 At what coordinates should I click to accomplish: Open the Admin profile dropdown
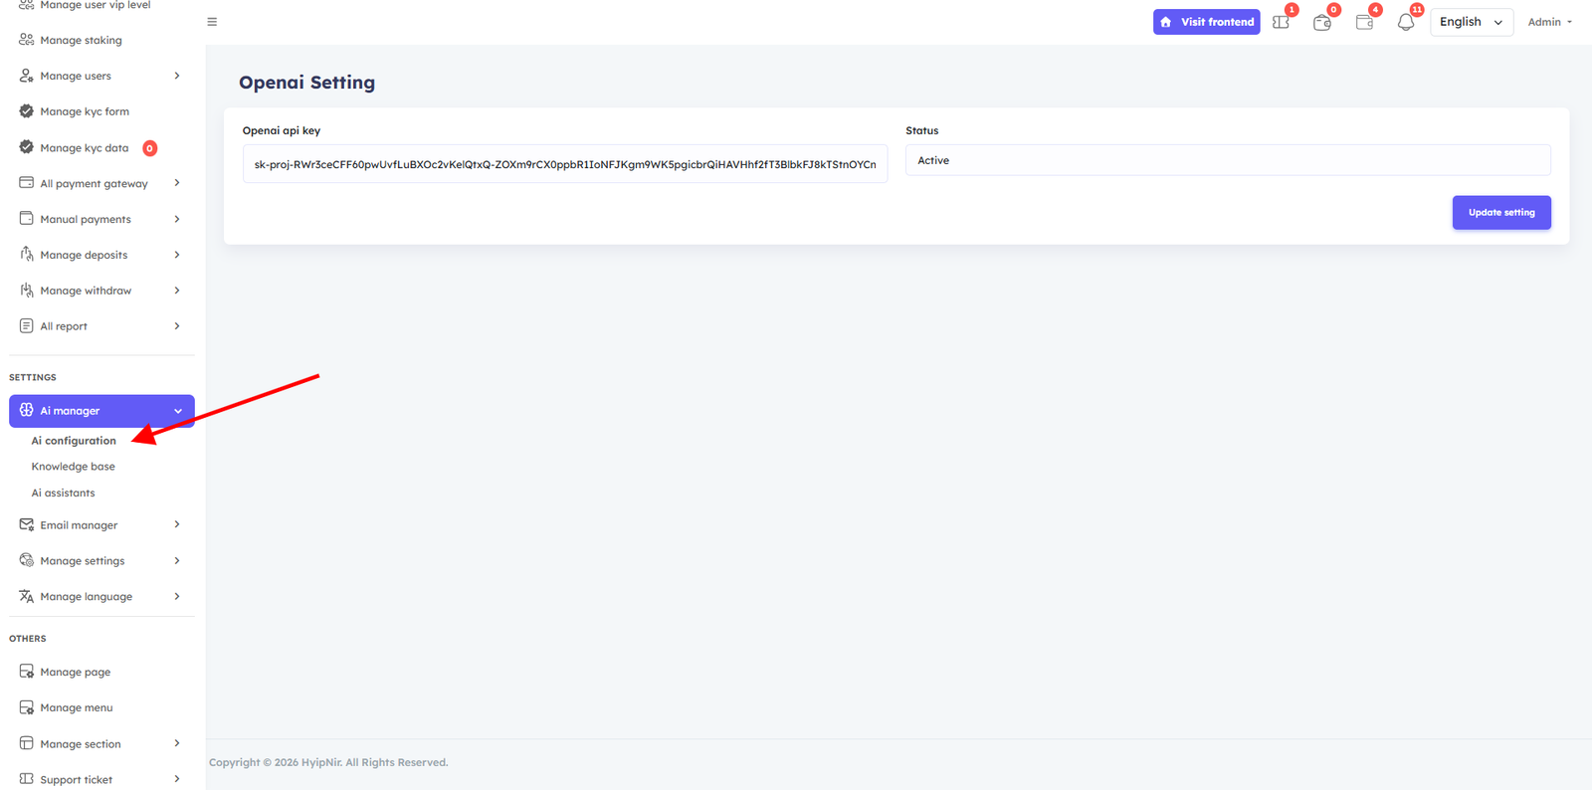pyautogui.click(x=1549, y=22)
